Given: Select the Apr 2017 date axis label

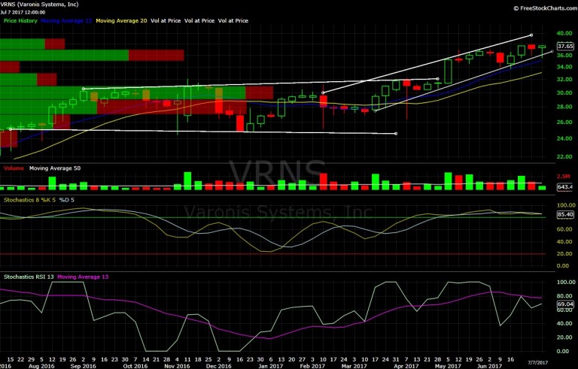Looking at the screenshot, I should tap(406, 366).
